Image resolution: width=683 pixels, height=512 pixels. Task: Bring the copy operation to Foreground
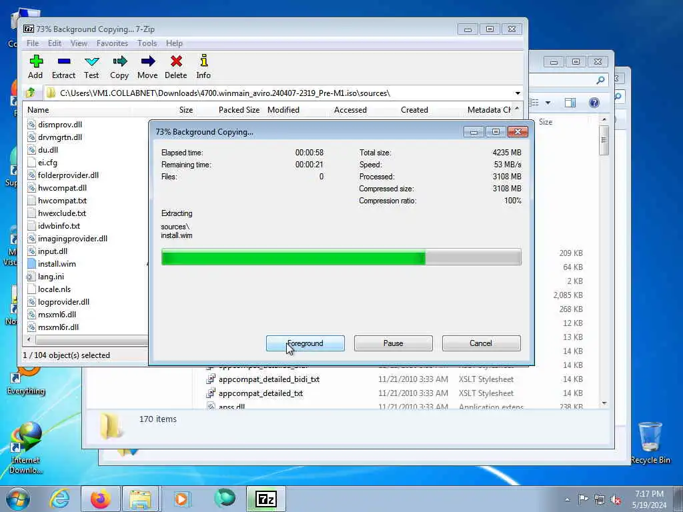coord(305,343)
